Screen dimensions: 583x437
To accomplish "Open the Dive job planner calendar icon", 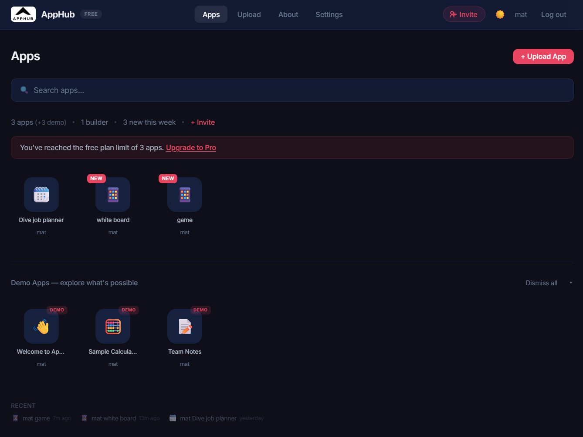I will [41, 195].
